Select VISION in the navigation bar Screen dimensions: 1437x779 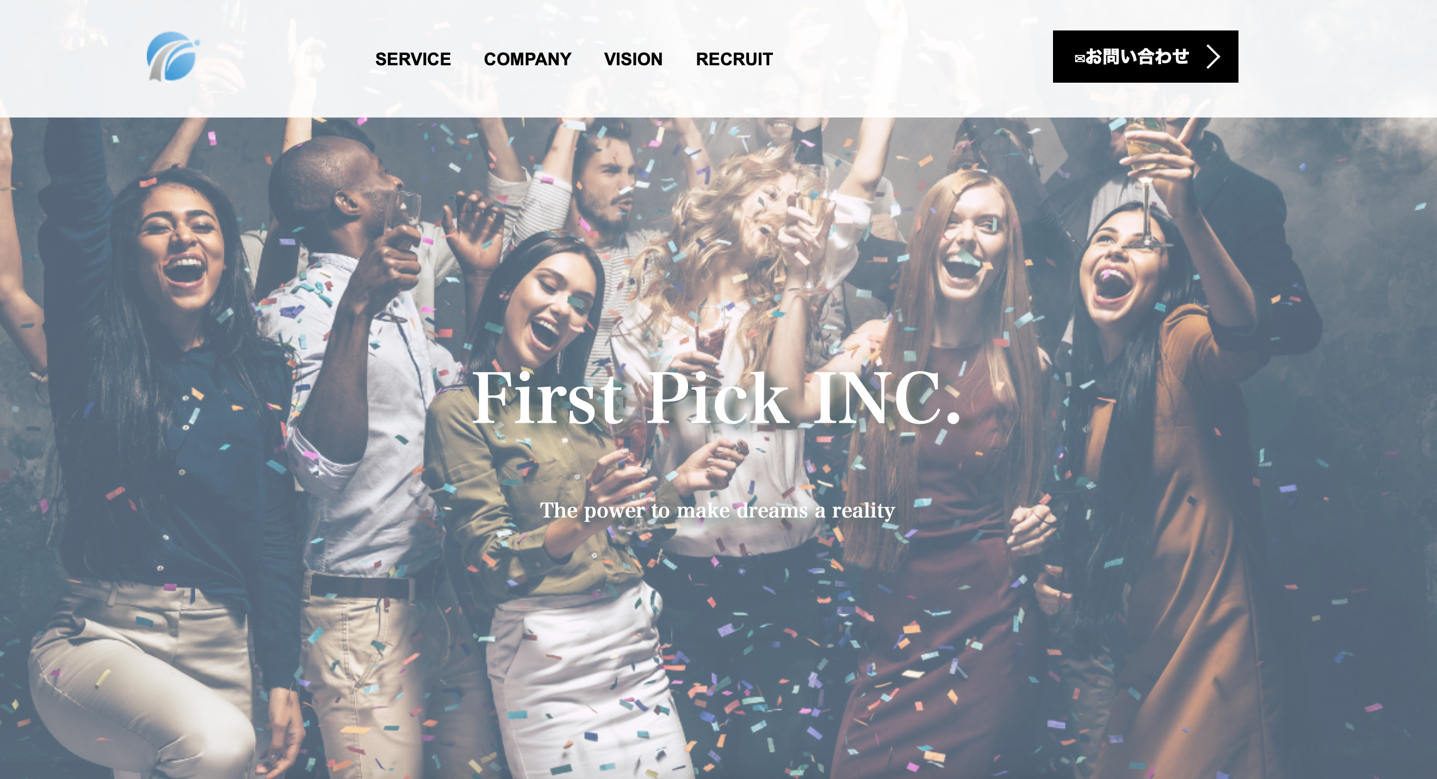click(x=633, y=59)
